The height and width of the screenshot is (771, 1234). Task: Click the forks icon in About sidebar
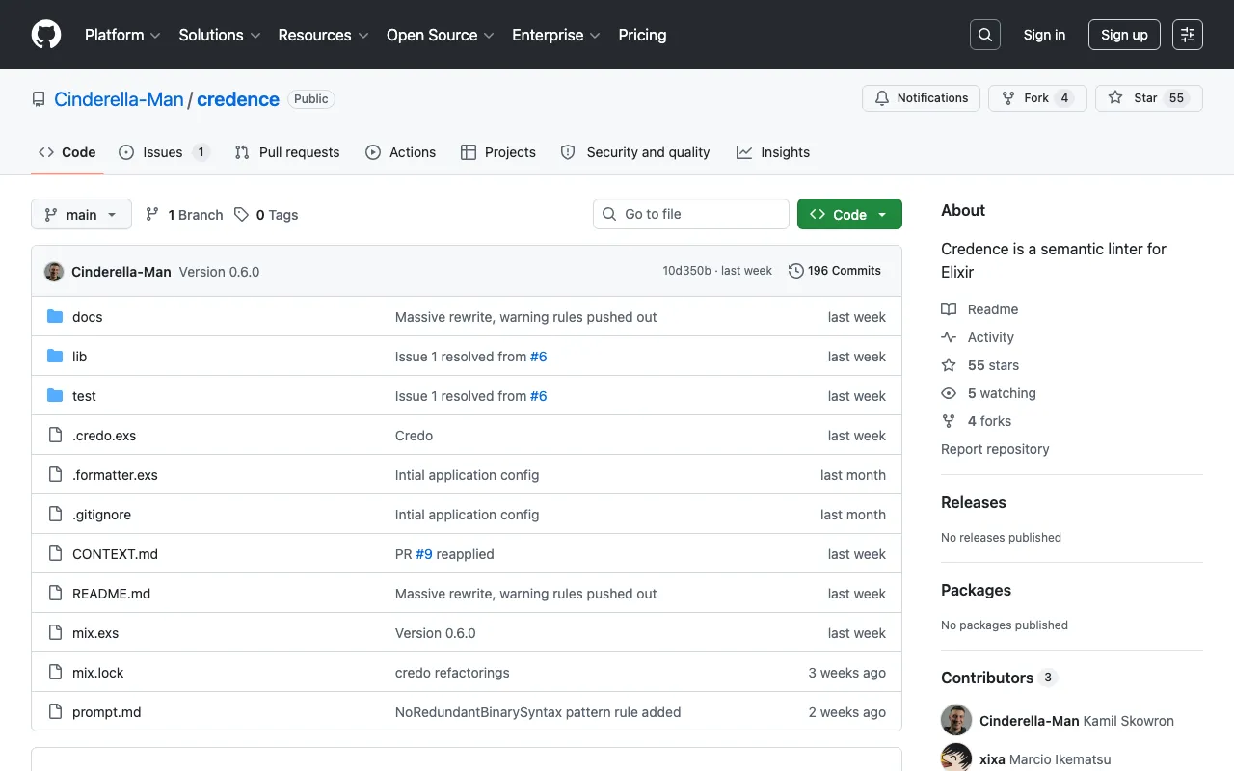pos(949,421)
